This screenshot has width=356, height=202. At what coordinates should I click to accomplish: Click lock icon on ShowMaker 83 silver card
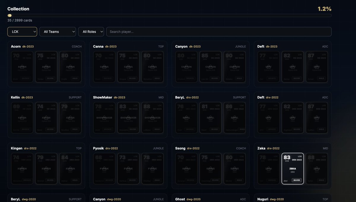[x=128, y=118]
